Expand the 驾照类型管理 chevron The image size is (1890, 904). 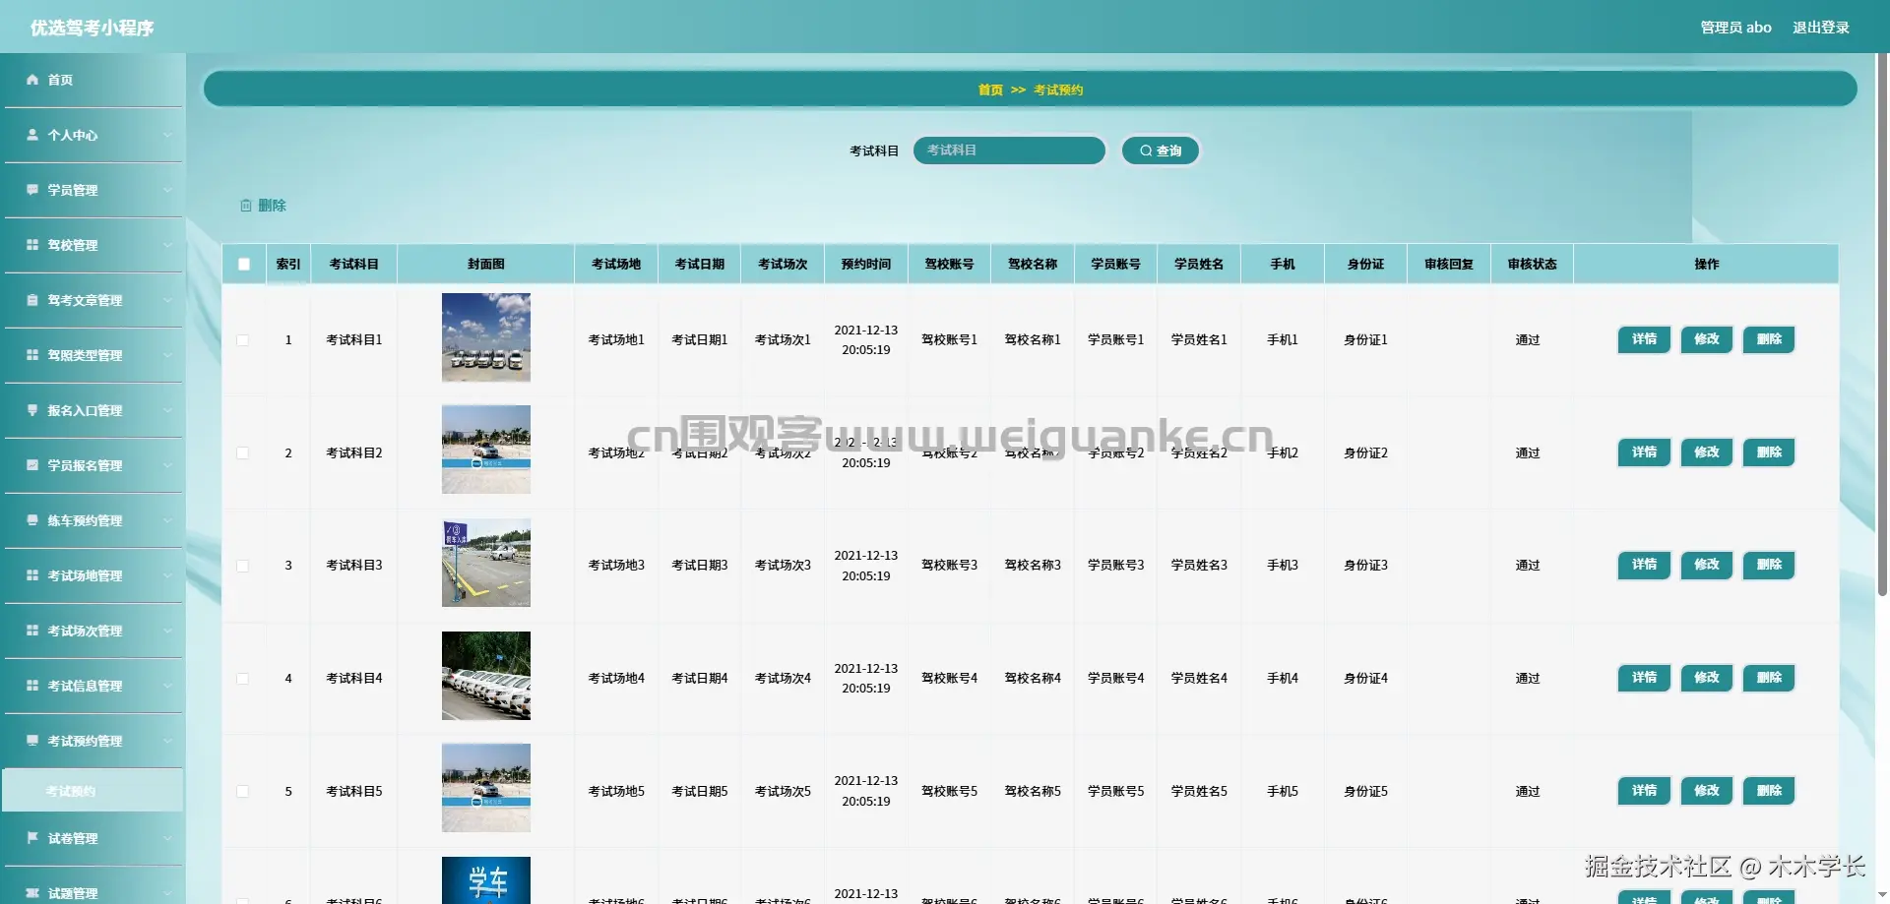click(167, 355)
